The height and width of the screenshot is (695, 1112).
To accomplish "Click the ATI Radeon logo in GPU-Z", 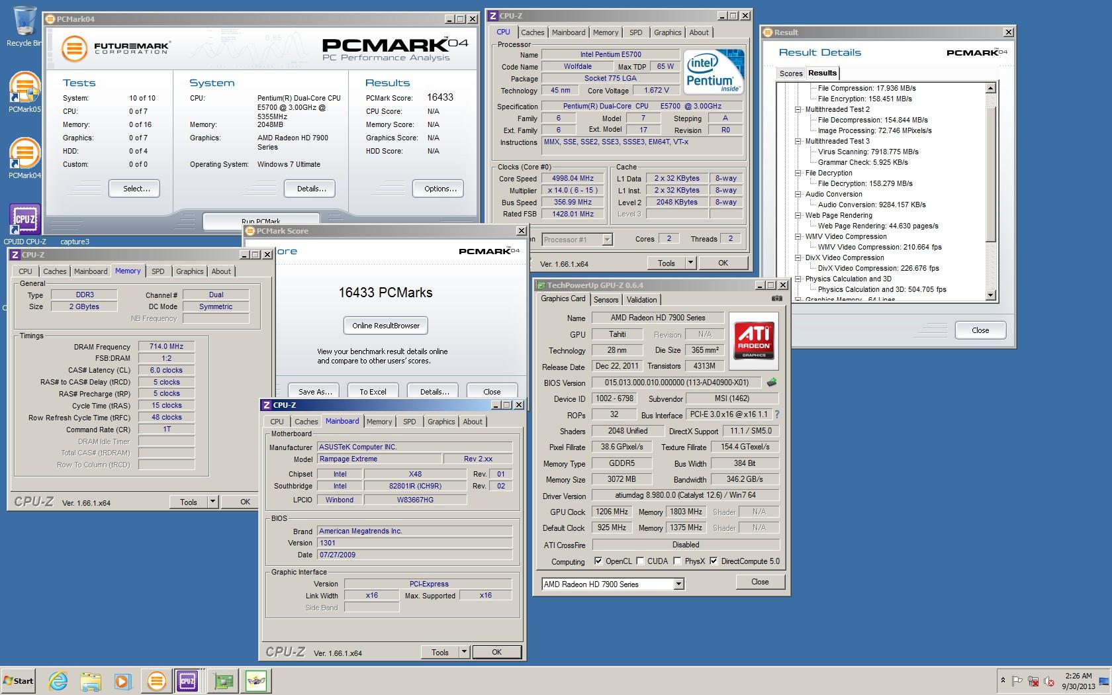I will 754,341.
